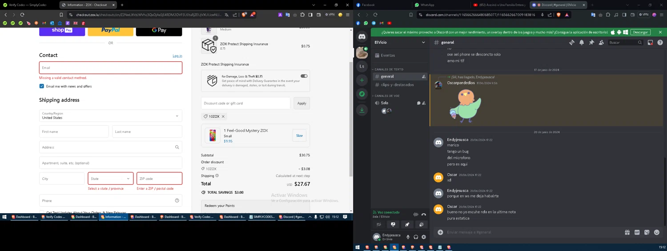Open the Country/Region dropdown
The height and width of the screenshot is (251, 667).
coord(111,116)
